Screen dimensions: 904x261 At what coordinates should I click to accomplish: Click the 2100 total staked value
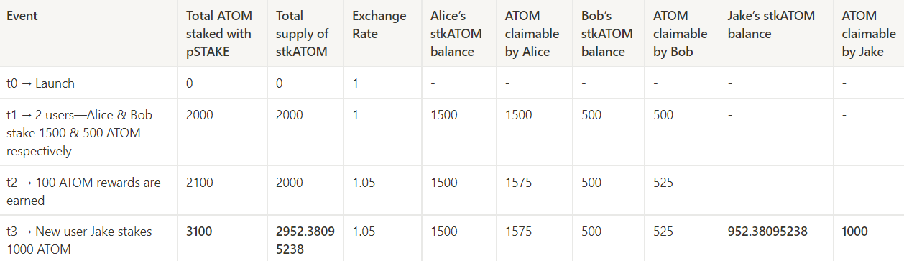pyautogui.click(x=200, y=183)
